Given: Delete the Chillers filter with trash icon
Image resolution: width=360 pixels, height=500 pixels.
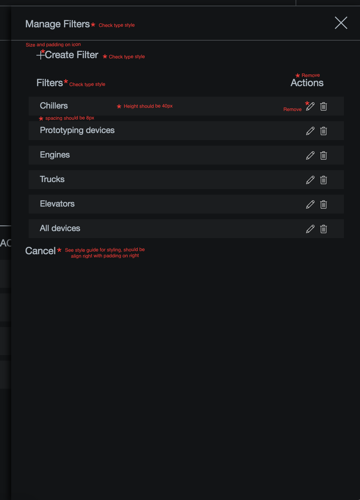Looking at the screenshot, I should pos(323,106).
